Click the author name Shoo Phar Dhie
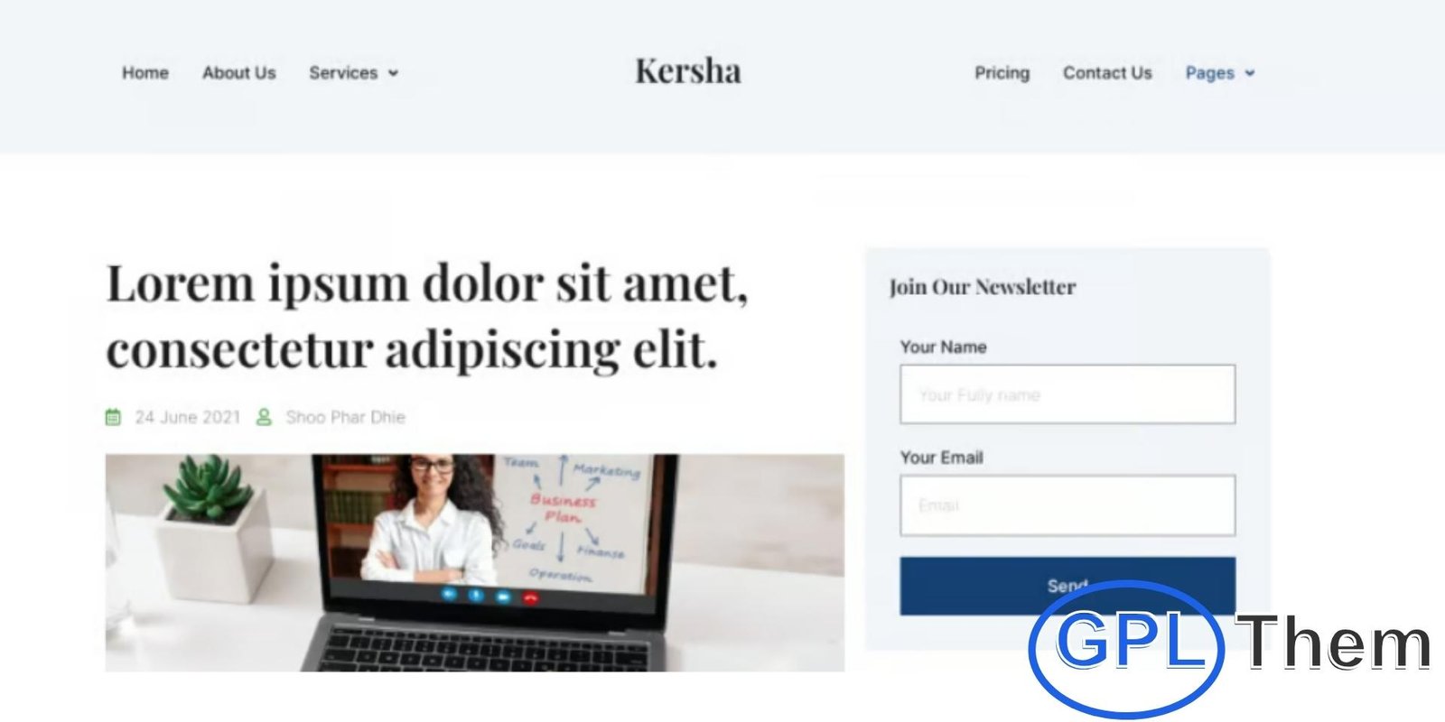 [x=346, y=417]
